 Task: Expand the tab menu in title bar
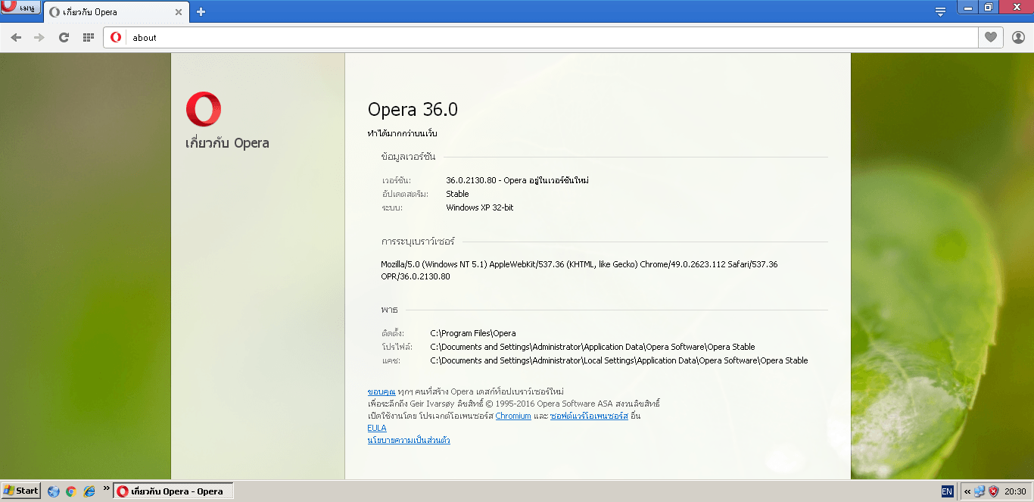pos(940,12)
